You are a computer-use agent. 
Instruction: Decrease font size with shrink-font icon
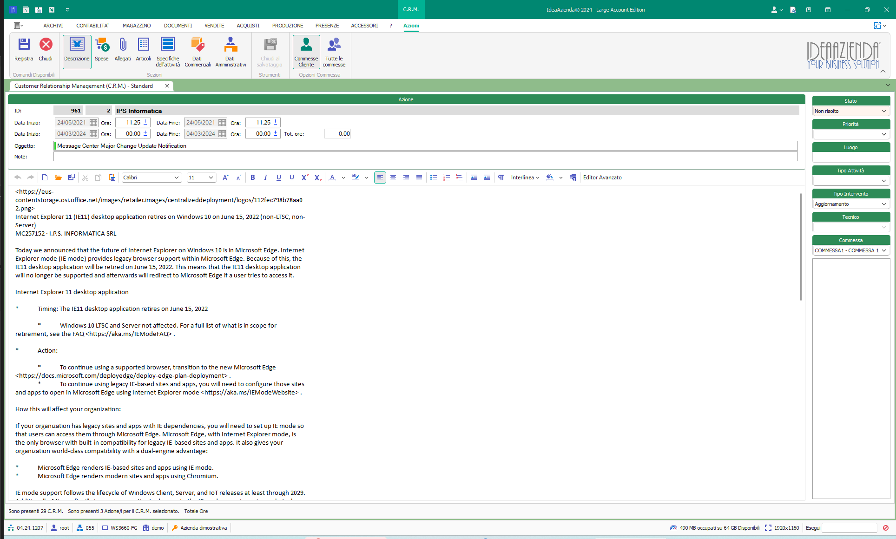pos(239,177)
